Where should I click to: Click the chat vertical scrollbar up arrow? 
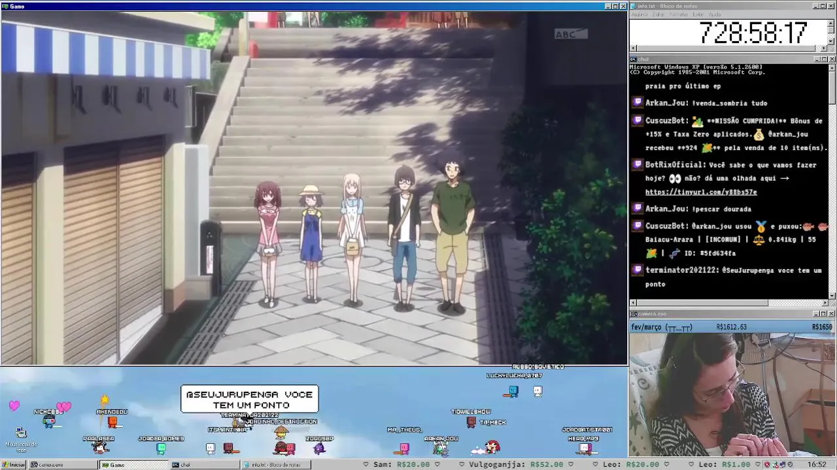click(x=831, y=67)
